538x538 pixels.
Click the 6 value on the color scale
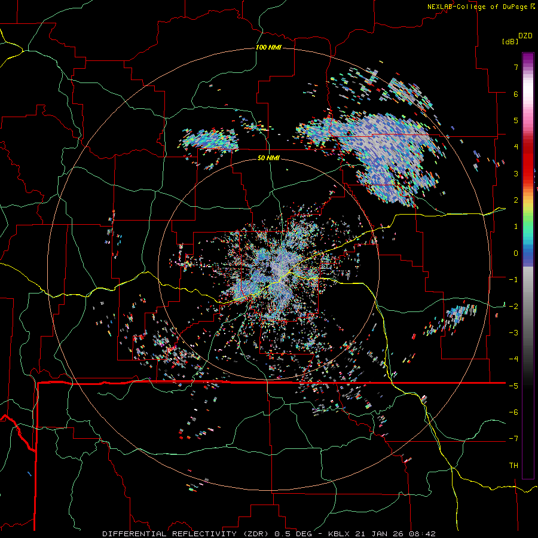pos(516,94)
